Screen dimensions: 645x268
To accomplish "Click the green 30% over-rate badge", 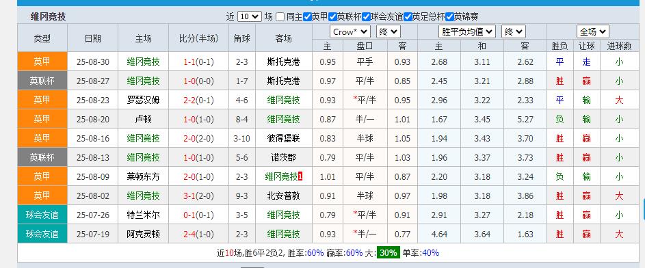I will [x=389, y=253].
